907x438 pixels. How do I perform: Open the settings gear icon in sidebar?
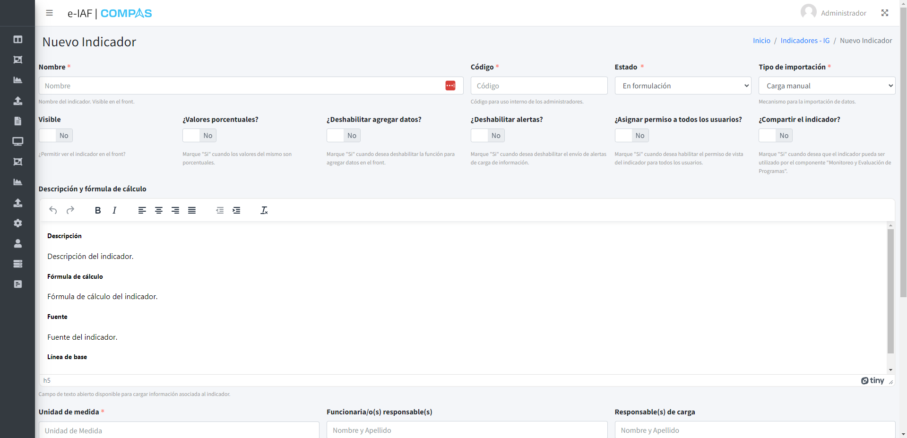tap(17, 223)
